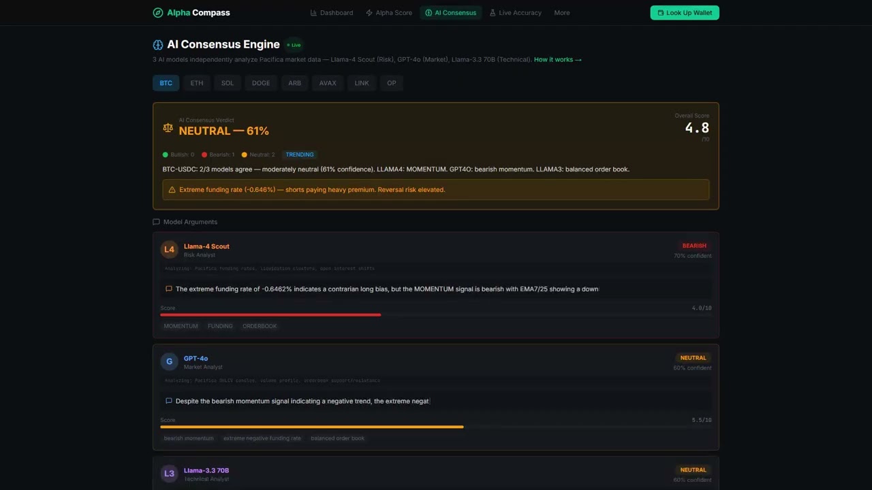
Task: Click the L4 avatar of Llama-4 Scout
Action: pos(169,250)
